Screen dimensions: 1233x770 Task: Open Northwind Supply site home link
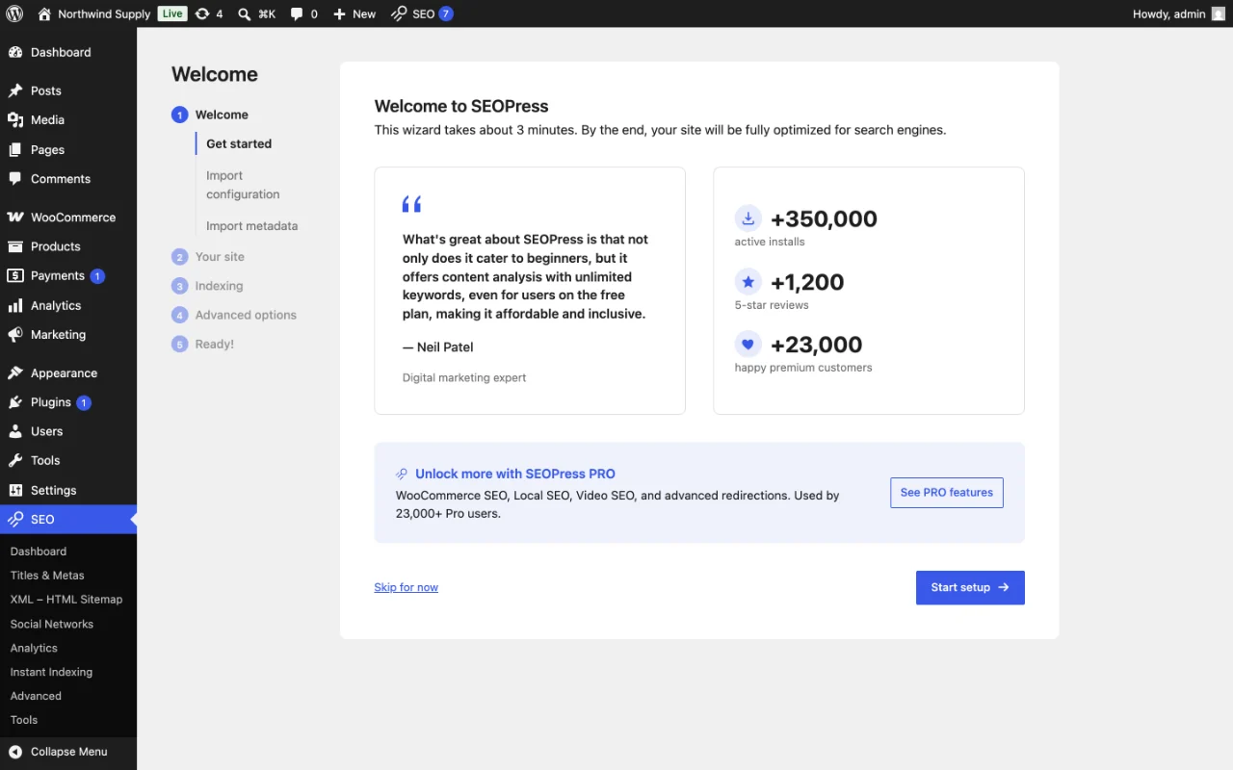[x=93, y=13]
